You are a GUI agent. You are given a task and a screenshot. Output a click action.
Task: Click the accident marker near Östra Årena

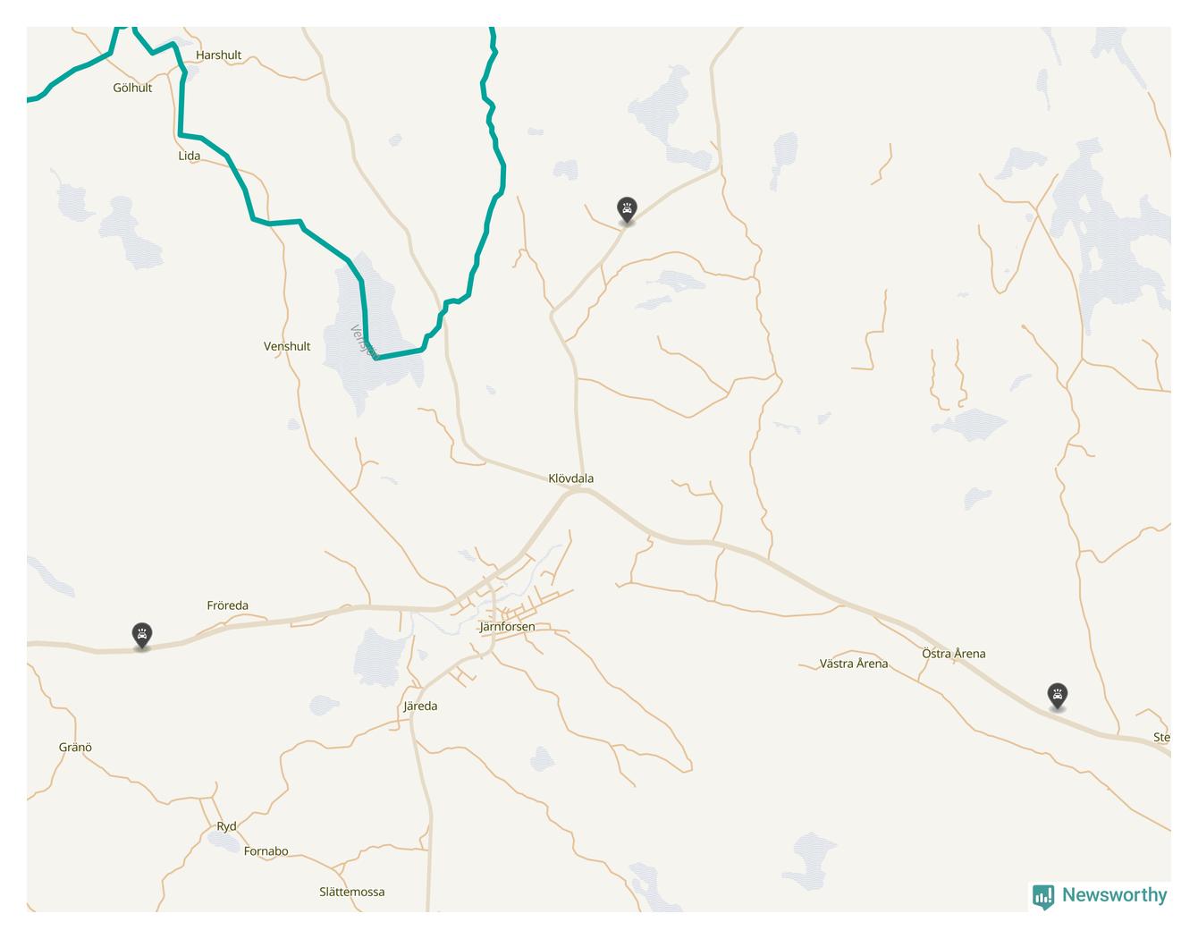[x=1058, y=696]
